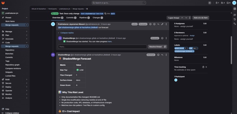Expand the Automate sidebar menu
237x114 pixels.
tap(15, 39)
